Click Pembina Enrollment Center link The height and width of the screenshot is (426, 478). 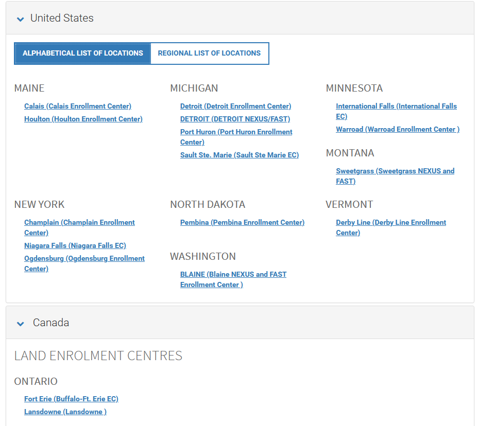point(242,223)
